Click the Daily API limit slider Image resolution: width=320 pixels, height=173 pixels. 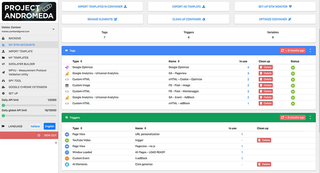[x=29, y=105]
